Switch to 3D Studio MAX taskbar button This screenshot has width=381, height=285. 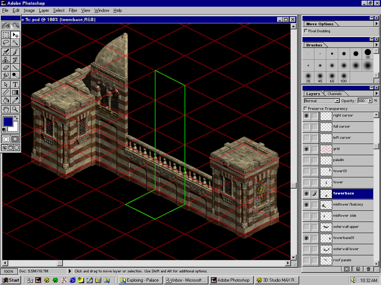(277, 280)
